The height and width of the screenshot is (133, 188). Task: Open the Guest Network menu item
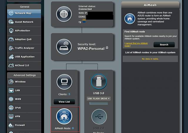tap(24, 22)
